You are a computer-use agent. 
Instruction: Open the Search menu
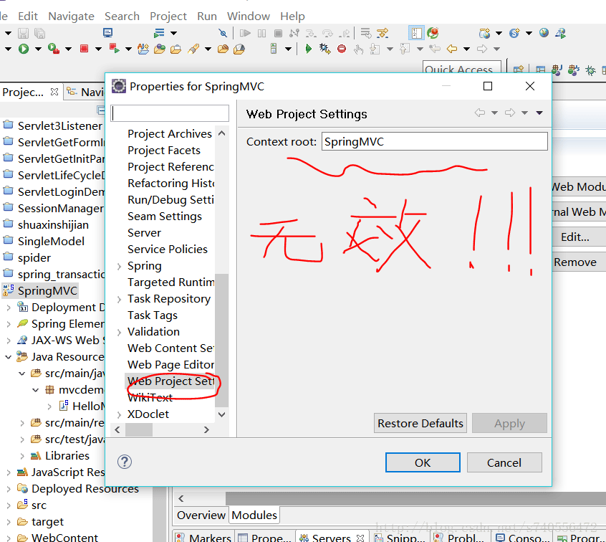point(122,16)
